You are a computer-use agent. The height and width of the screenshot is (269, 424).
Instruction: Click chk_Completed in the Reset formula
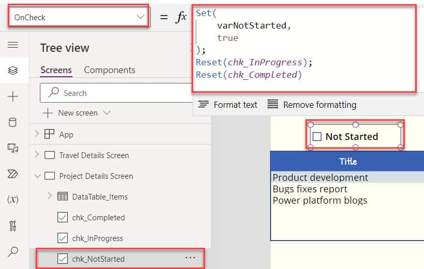pos(262,75)
